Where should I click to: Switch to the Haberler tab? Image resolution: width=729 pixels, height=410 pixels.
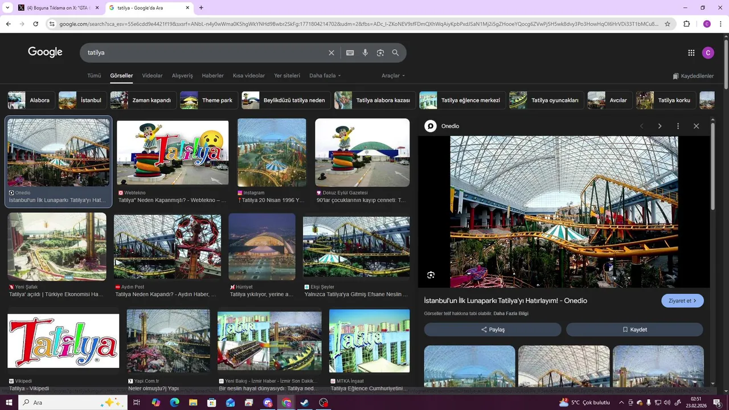[x=213, y=76]
